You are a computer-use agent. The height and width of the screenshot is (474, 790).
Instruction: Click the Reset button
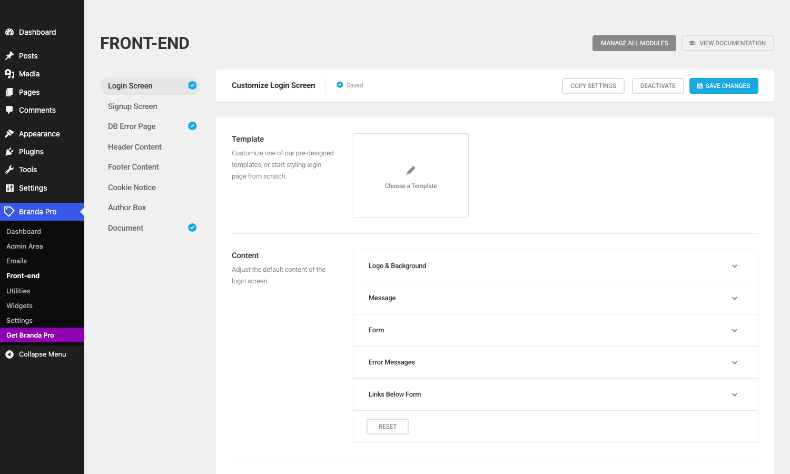tap(388, 427)
